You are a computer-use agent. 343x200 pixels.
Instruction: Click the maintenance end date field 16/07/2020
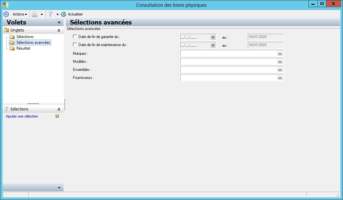tap(266, 45)
